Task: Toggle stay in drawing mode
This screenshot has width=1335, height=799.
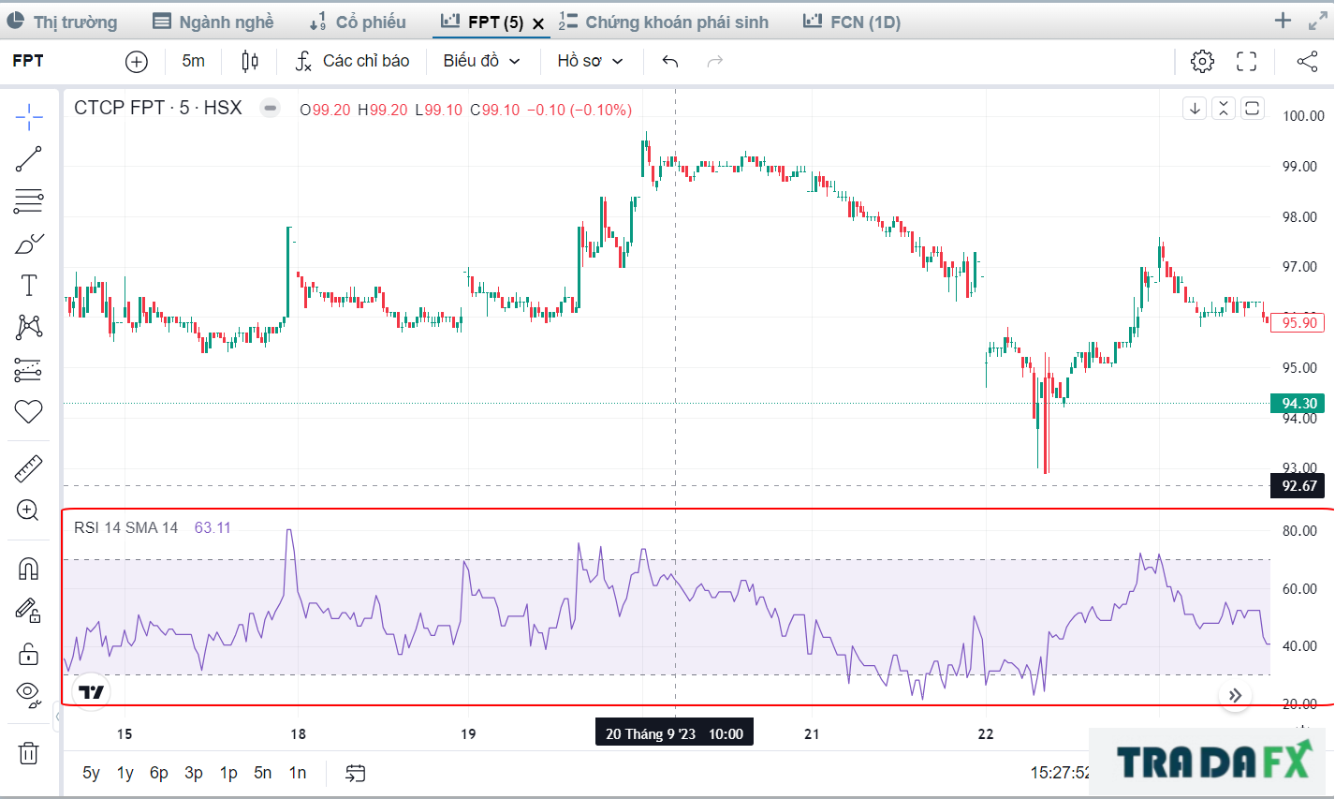Action: click(29, 611)
